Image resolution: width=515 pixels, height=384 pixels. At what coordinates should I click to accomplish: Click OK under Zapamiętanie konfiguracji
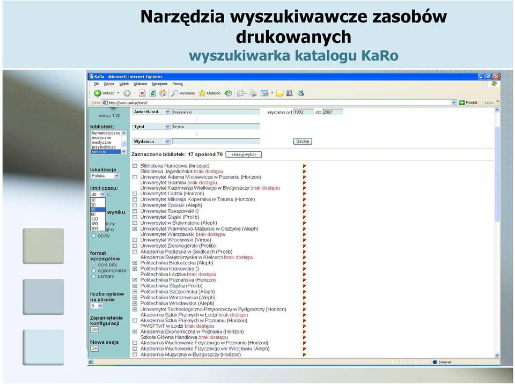pyautogui.click(x=94, y=329)
